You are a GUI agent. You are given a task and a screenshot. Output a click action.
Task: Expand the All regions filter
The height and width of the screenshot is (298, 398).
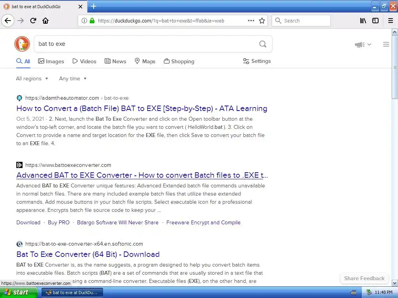32,78
